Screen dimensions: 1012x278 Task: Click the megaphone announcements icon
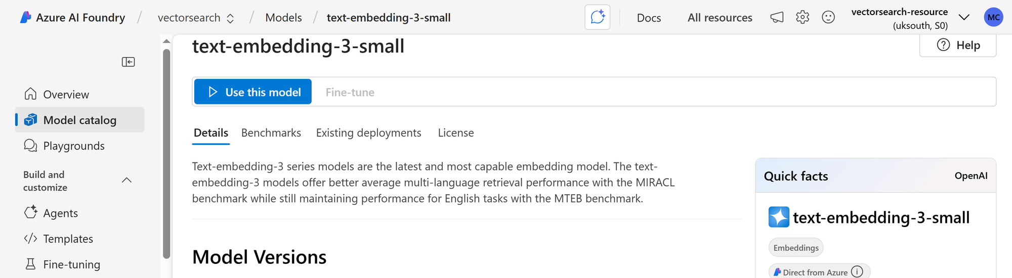[x=777, y=18]
